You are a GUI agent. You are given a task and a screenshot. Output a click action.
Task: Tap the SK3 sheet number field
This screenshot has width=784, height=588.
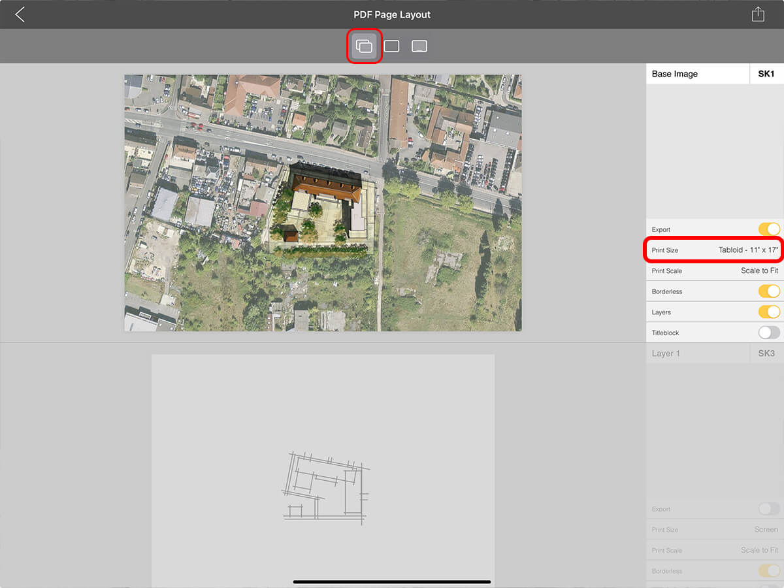point(766,353)
